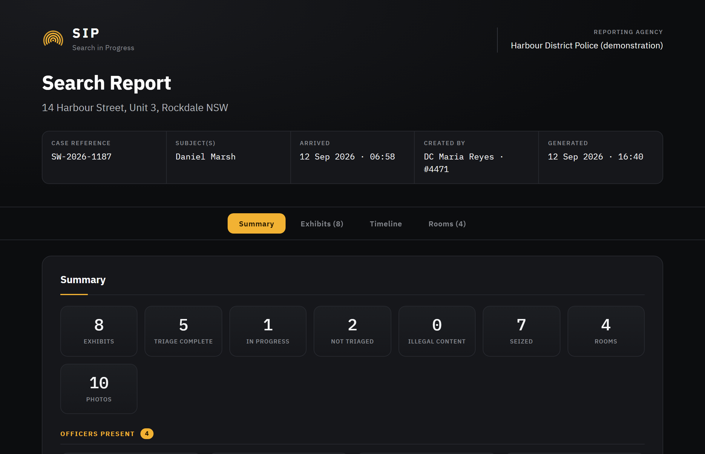This screenshot has width=705, height=454.
Task: Click the Search Report page title
Action: click(x=106, y=83)
